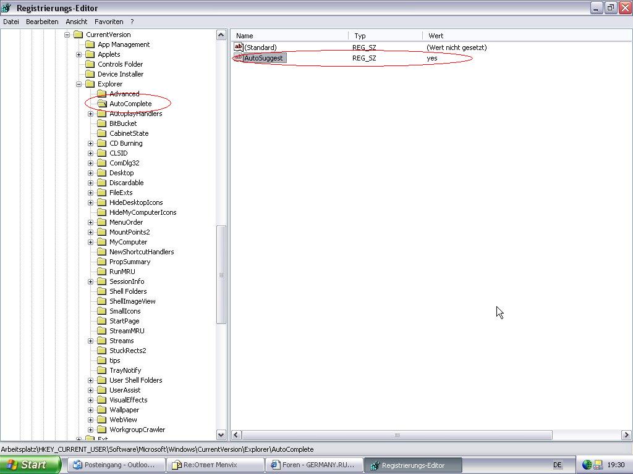Click the Name column header
633x474 pixels.
290,36
